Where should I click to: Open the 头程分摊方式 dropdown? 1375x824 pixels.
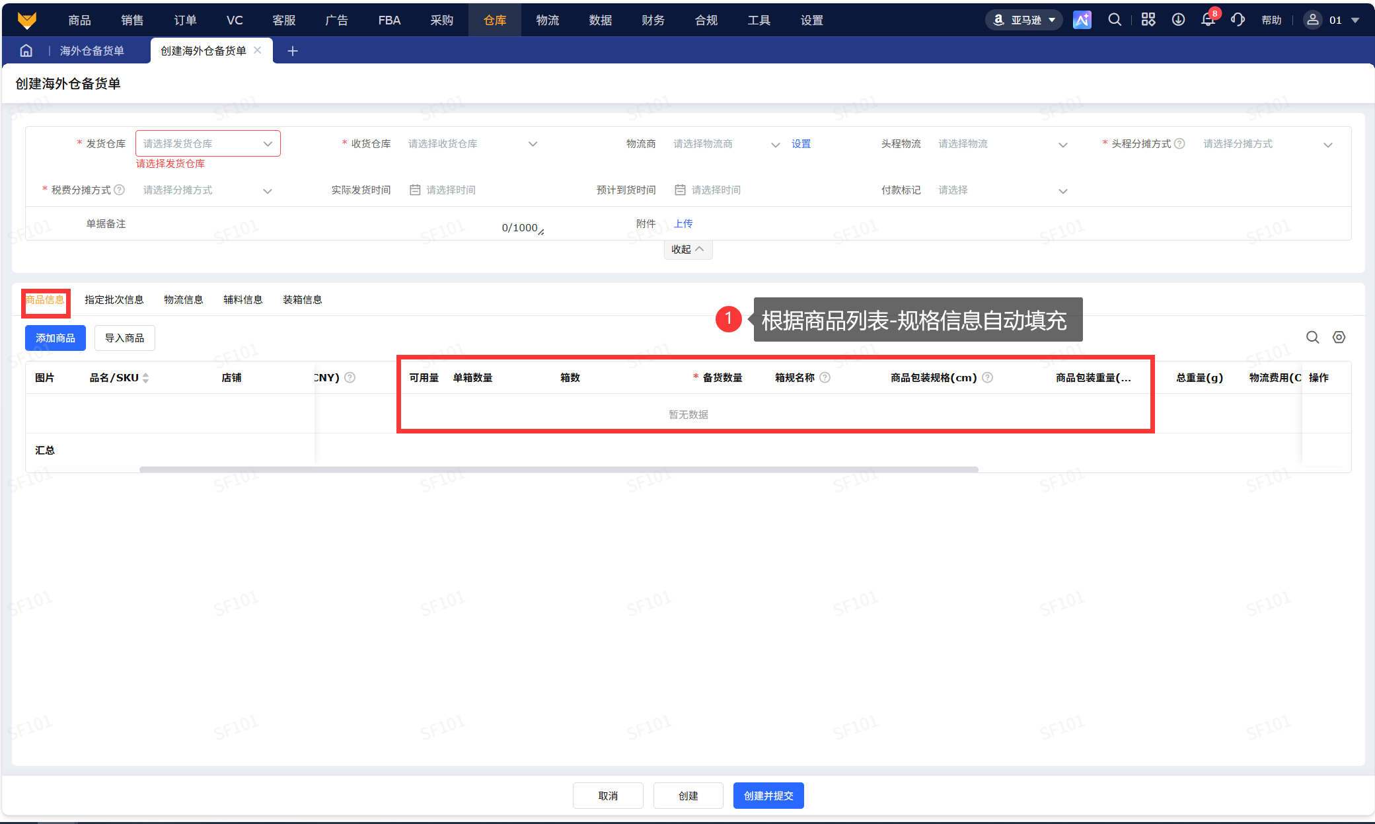[x=1268, y=143]
